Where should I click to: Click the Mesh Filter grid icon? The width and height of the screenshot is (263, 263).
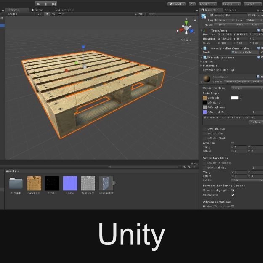pyautogui.click(x=205, y=48)
